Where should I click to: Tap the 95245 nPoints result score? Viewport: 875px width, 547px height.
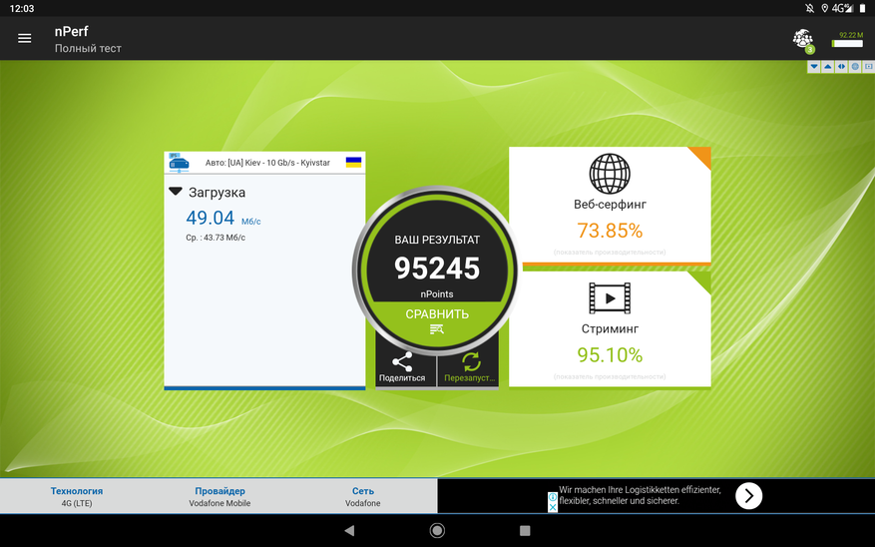pyautogui.click(x=437, y=269)
